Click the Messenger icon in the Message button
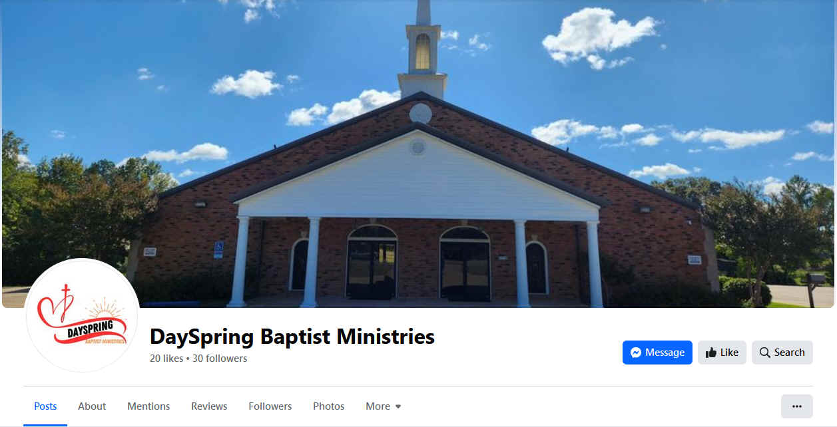This screenshot has width=837, height=427. click(636, 353)
